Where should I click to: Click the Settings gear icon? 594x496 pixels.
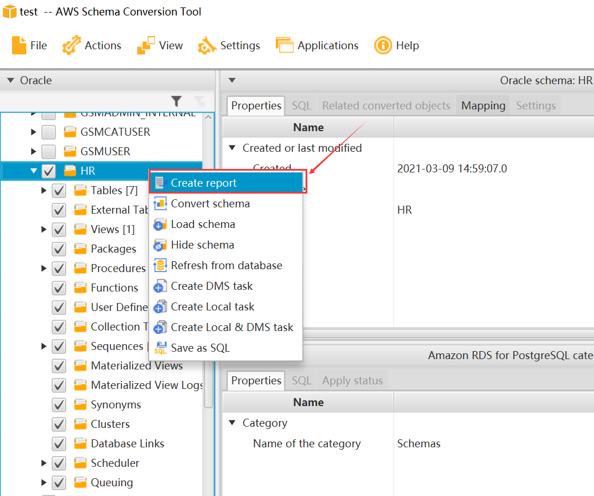pos(207,45)
